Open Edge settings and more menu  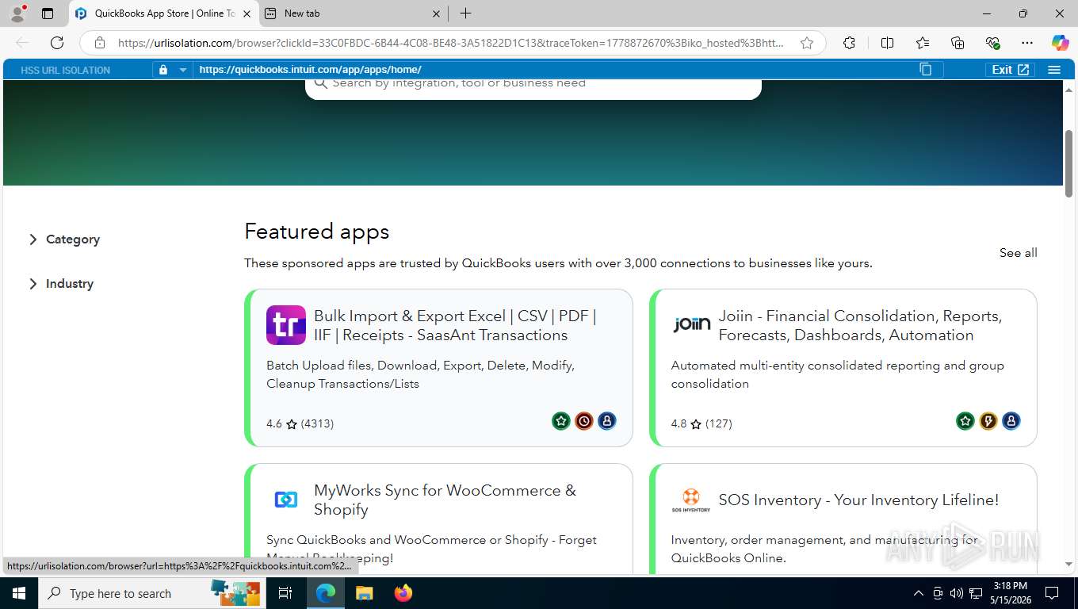click(x=1027, y=43)
